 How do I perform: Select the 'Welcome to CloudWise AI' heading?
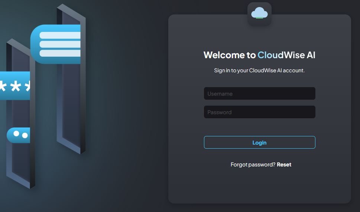[x=259, y=55]
